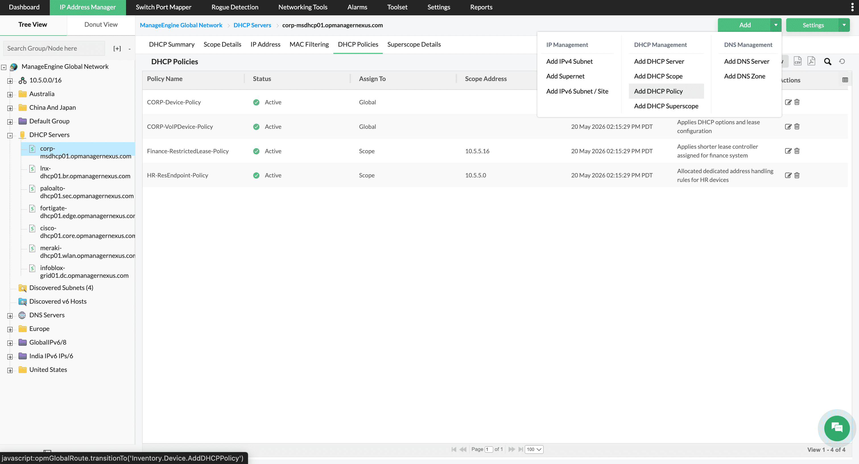Image resolution: width=859 pixels, height=464 pixels.
Task: Go to the next page of results
Action: click(511, 449)
